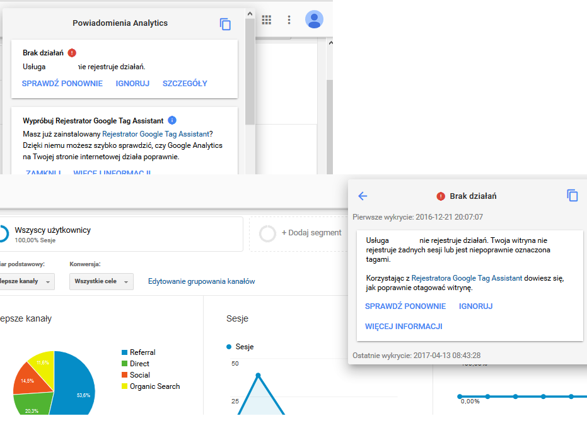Image resolution: width=587 pixels, height=421 pixels.
Task: Click red alert icon in detail panel header
Action: tap(441, 196)
